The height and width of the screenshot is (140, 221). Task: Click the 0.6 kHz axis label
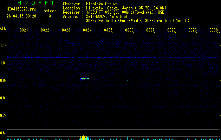pos(3,133)
